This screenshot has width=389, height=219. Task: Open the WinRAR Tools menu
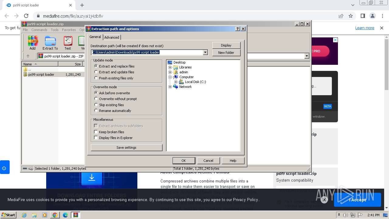(55, 30)
